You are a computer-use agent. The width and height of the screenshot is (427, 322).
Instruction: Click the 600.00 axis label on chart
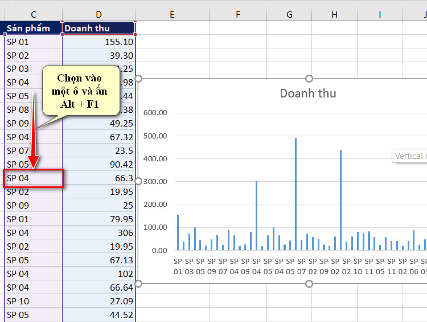click(x=155, y=113)
